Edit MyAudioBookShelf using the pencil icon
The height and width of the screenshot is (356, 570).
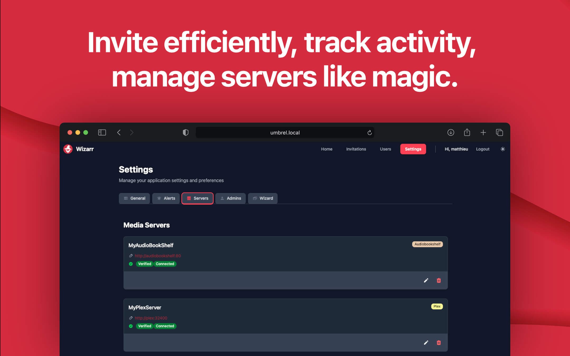(x=426, y=281)
